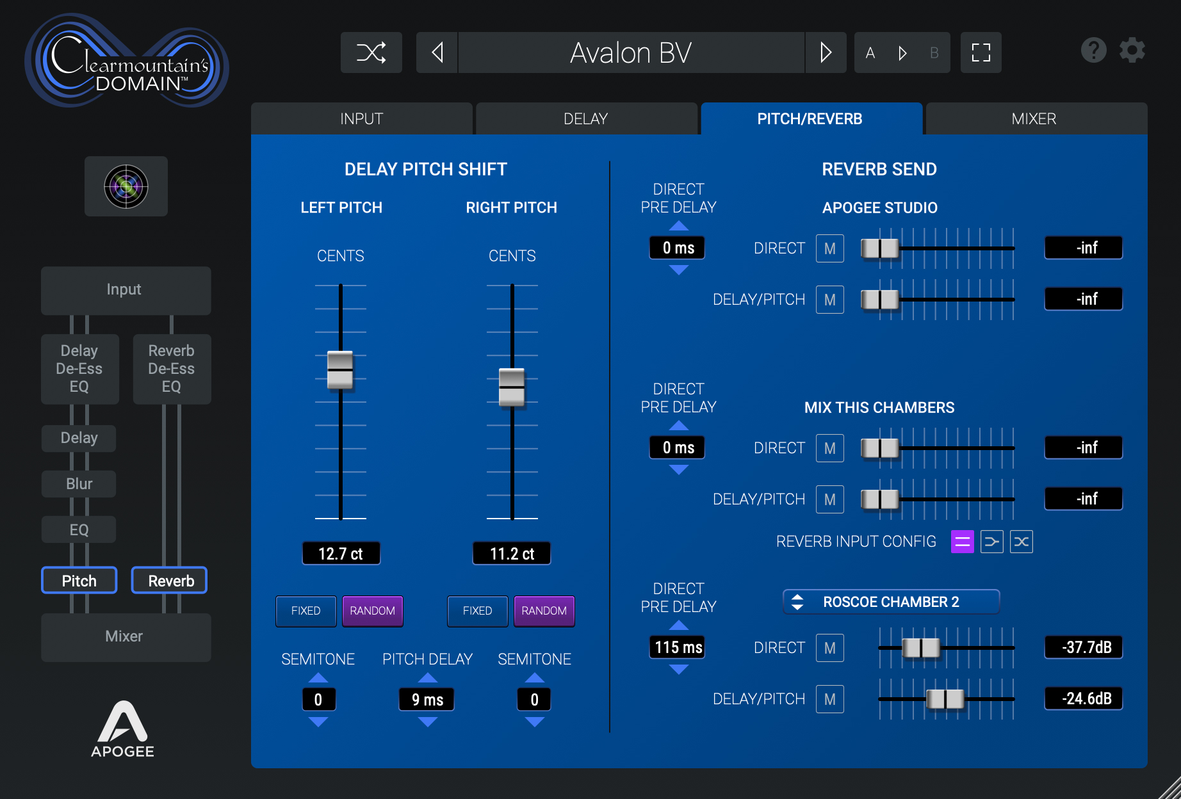Open the Roscoe Chamber 2 reverb selector
The image size is (1181, 799).
pyautogui.click(x=890, y=601)
